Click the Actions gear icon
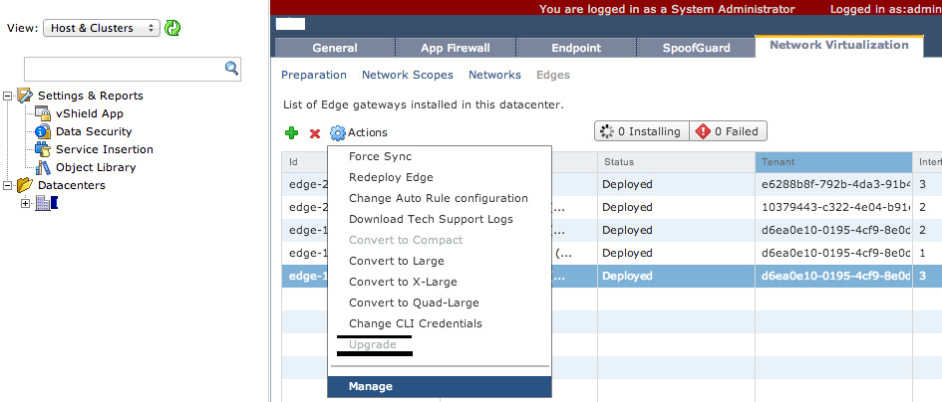The height and width of the screenshot is (402, 942). point(338,132)
